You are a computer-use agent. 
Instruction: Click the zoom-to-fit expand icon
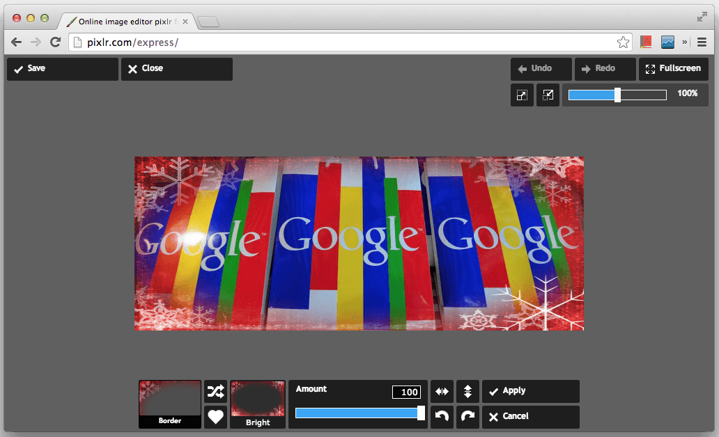tap(522, 95)
